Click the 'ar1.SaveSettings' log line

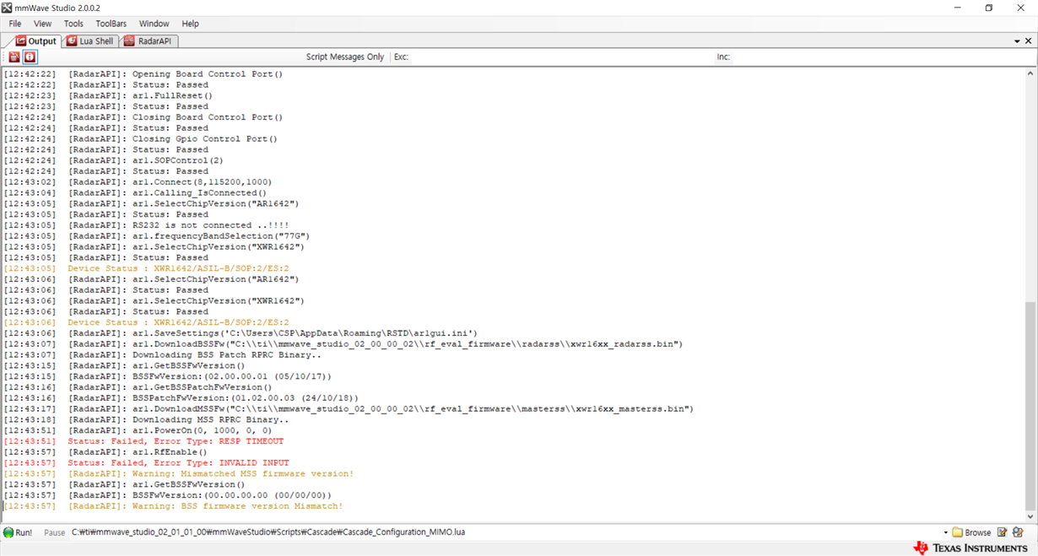coord(241,333)
